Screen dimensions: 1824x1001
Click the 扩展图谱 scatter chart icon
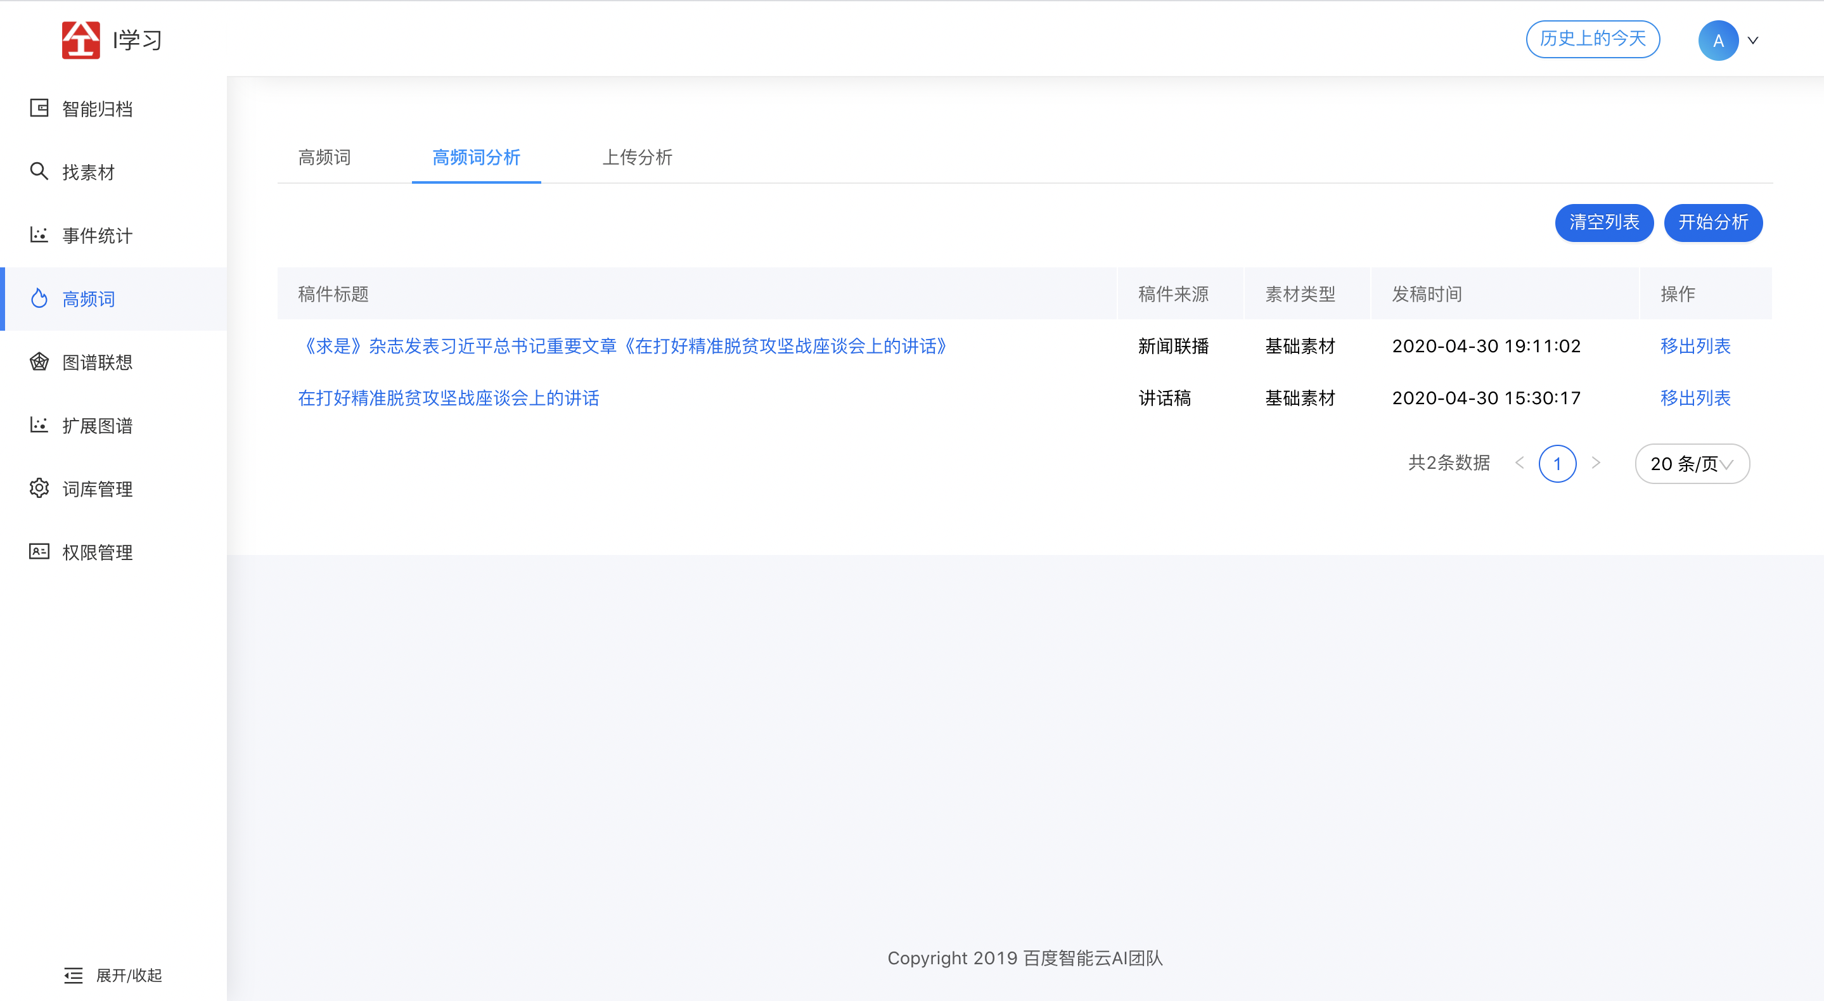point(39,424)
